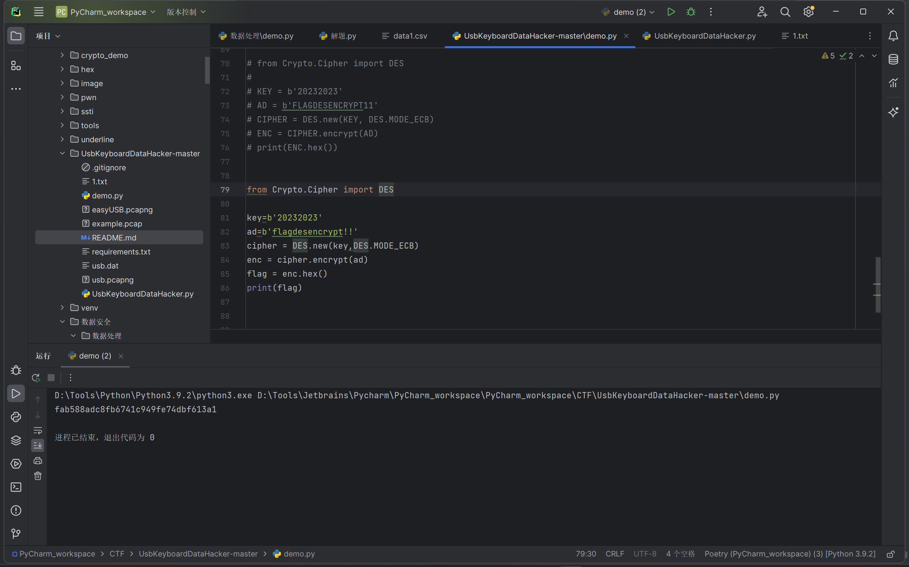Show more tool windows ellipsis
Screen dimensions: 909x567
16,89
